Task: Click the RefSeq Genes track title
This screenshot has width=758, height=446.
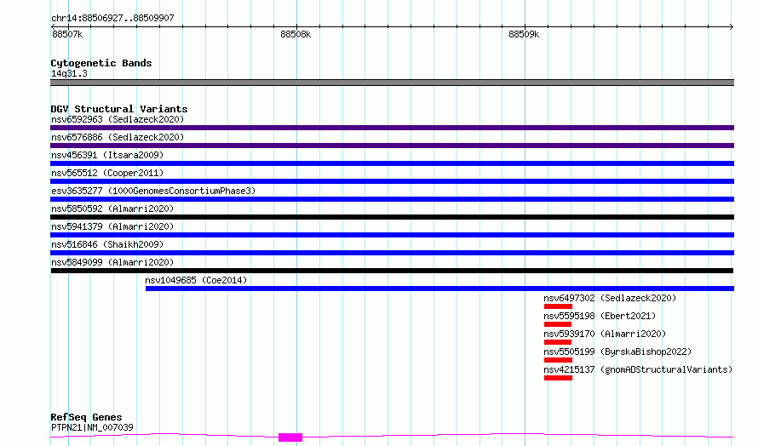Action: 86,417
